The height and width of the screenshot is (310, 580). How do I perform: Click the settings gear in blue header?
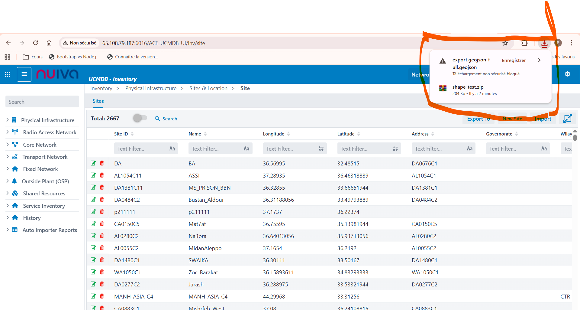pyautogui.click(x=567, y=74)
